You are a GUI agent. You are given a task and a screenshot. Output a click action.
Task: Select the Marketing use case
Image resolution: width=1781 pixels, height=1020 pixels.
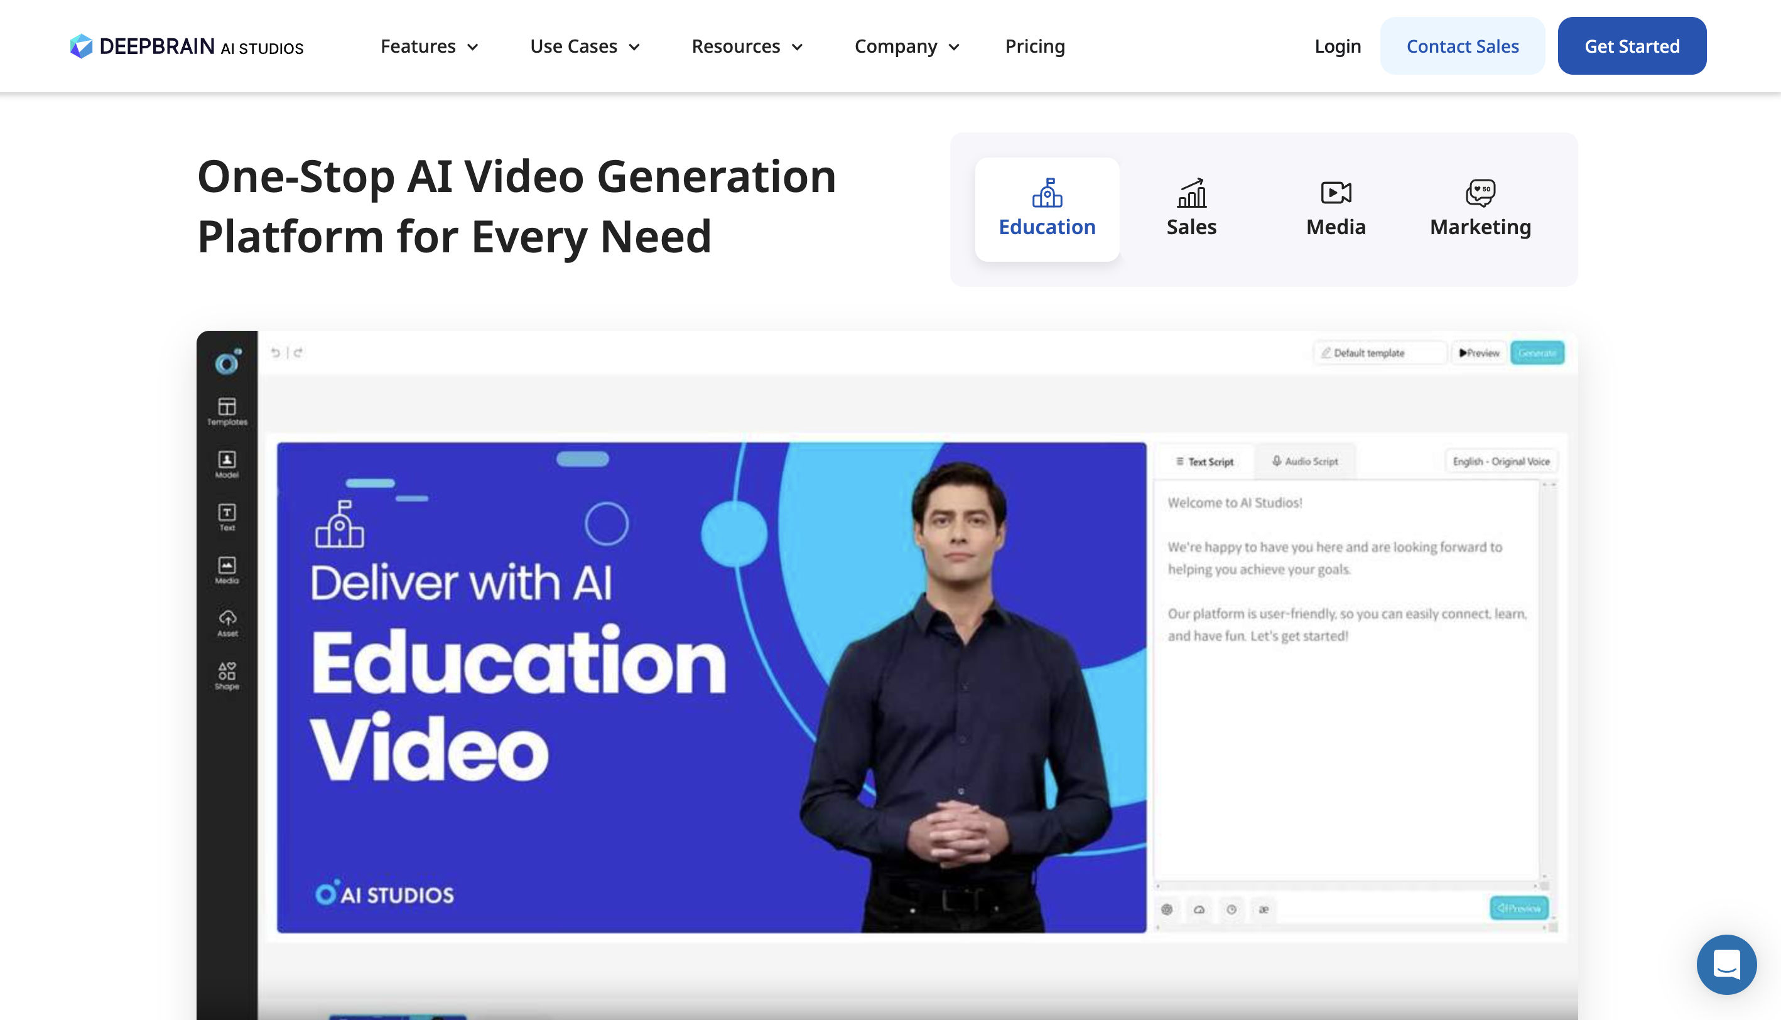click(x=1480, y=209)
